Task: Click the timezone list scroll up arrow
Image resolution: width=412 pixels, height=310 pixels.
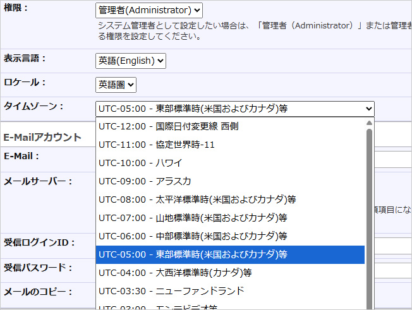Action: click(369, 123)
